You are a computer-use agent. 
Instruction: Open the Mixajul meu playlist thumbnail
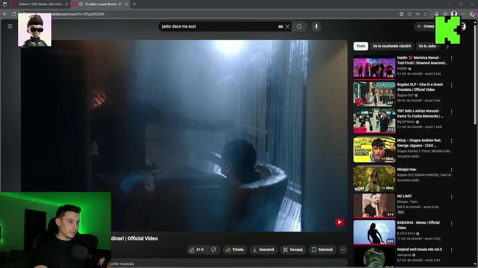(x=374, y=179)
